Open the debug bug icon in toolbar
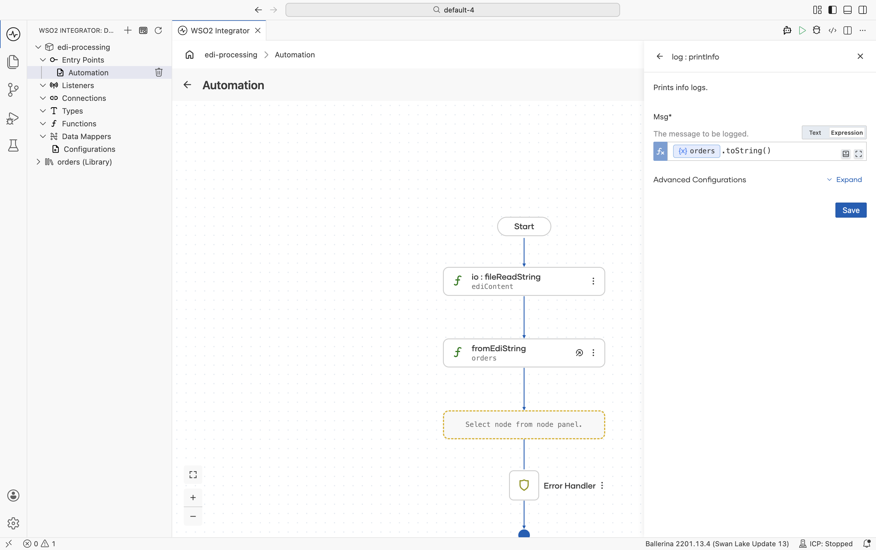Viewport: 876px width, 550px height. coord(817,30)
